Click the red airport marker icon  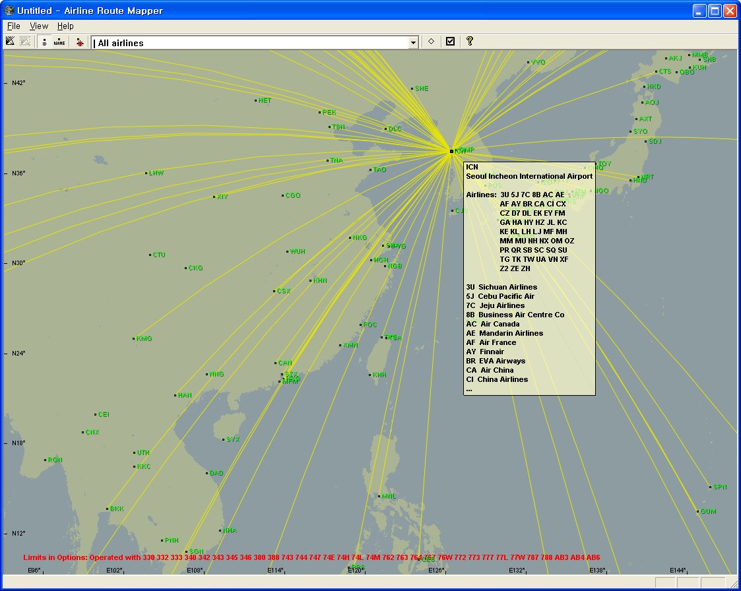[x=79, y=41]
